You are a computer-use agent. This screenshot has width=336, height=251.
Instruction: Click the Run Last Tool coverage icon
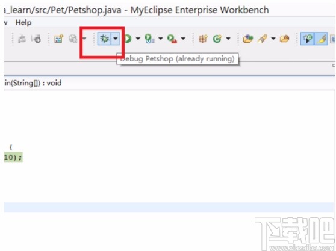tap(149, 39)
